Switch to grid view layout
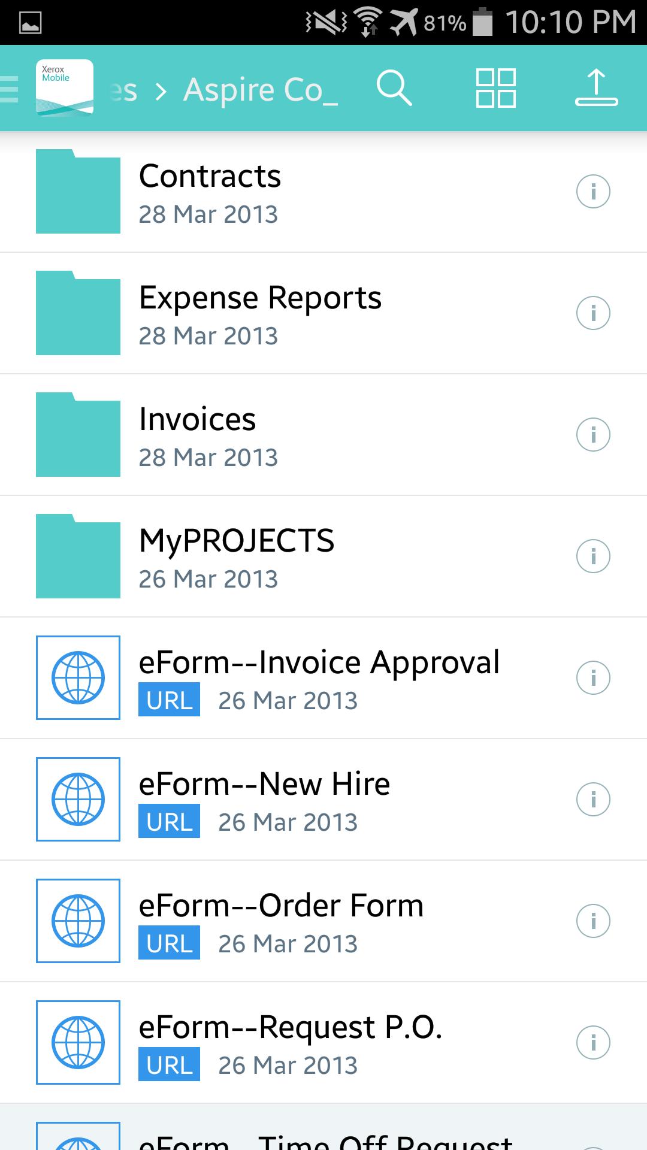The height and width of the screenshot is (1150, 647). click(495, 88)
